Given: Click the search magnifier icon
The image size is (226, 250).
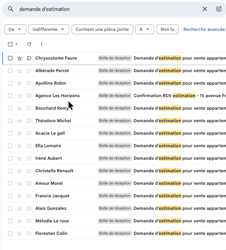Looking at the screenshot, I should 11,9.
